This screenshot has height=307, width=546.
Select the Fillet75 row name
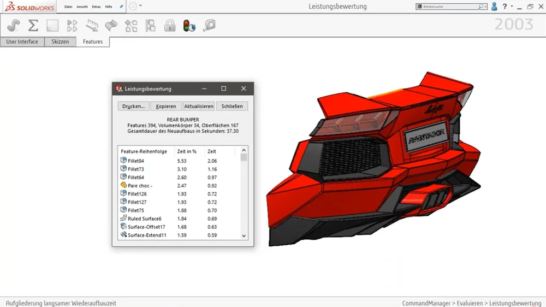136,210
